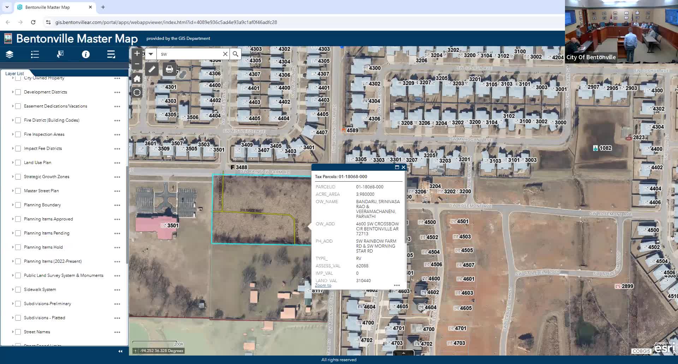Expand the Development Districts layer
678x364 pixels.
coord(13,92)
